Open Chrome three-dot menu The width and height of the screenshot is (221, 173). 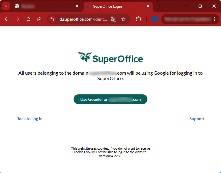[214, 19]
